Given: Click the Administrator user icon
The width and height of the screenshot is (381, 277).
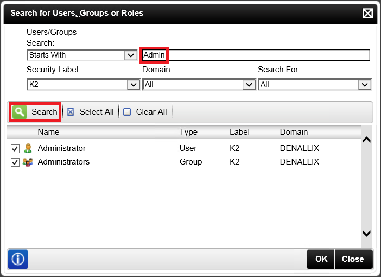Looking at the screenshot, I should 28,148.
